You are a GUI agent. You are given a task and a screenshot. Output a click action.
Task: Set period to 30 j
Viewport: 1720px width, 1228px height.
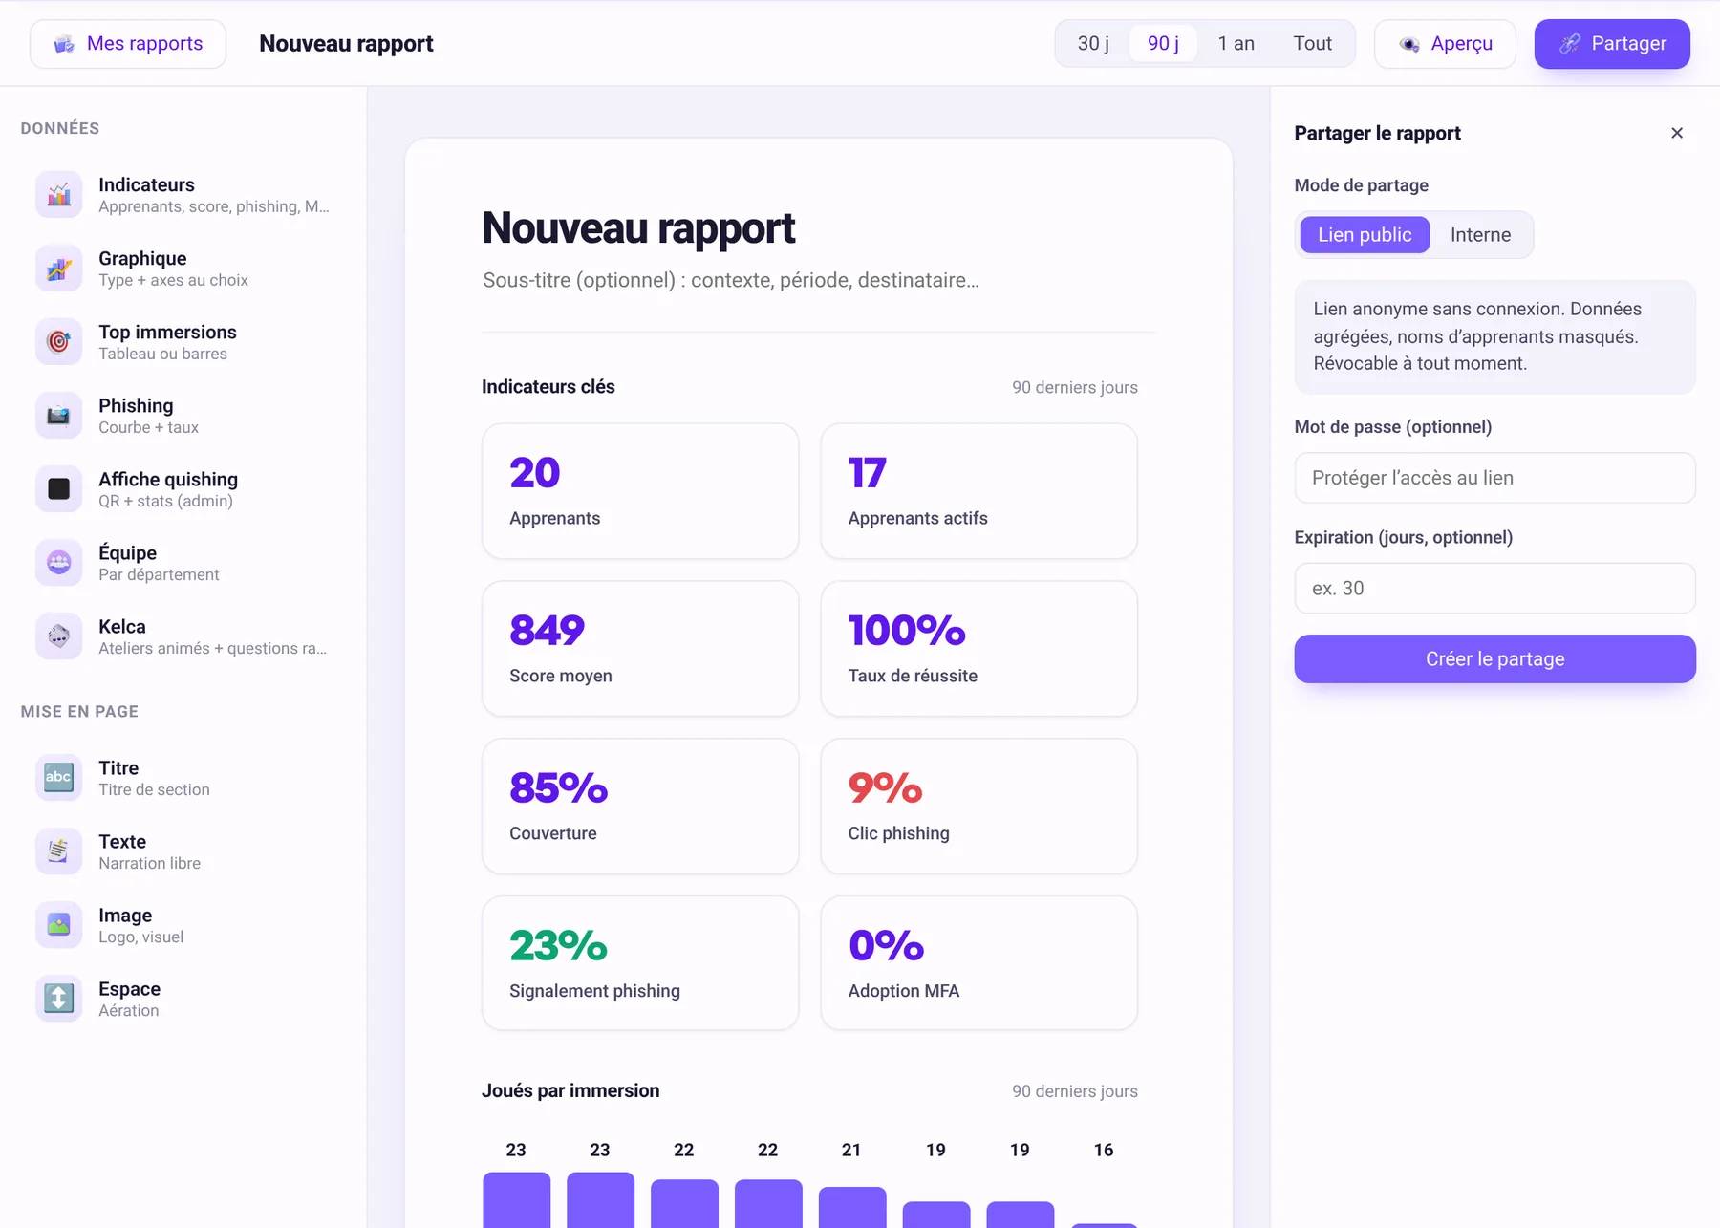pos(1093,44)
